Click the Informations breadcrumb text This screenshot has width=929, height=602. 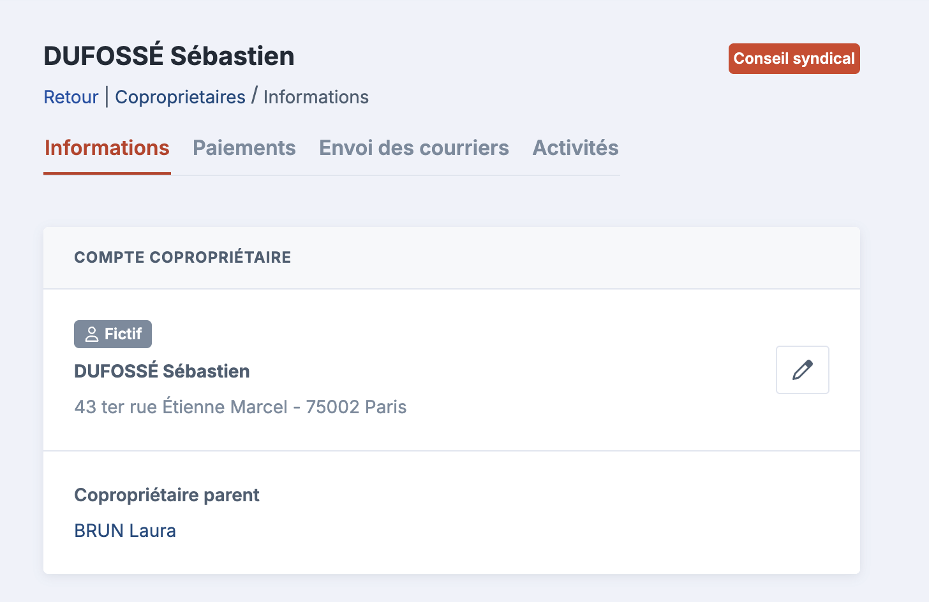click(316, 97)
